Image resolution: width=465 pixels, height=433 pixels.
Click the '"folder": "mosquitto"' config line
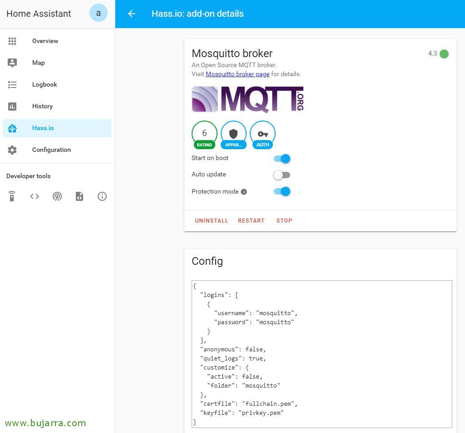pos(243,385)
